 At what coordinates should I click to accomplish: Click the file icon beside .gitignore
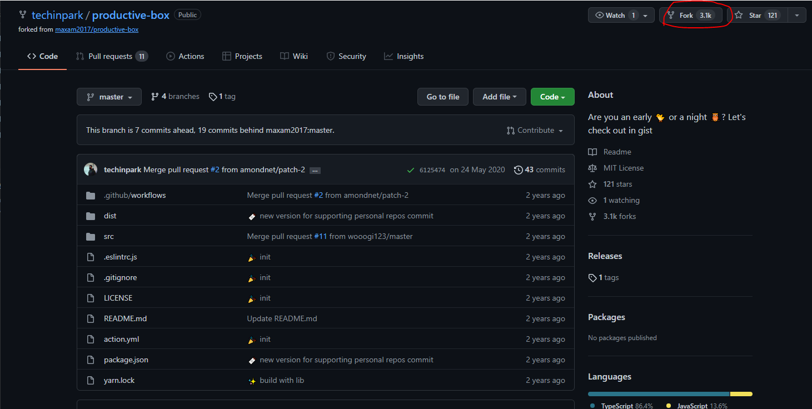91,278
